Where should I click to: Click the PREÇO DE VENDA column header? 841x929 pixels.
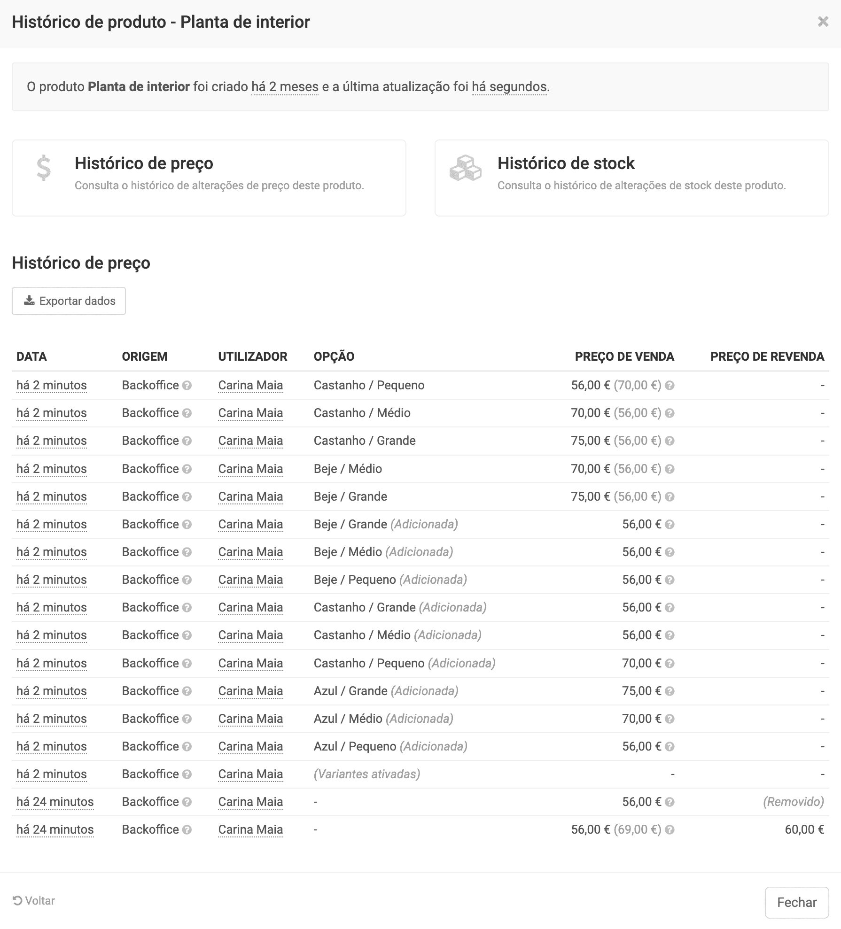coord(624,356)
